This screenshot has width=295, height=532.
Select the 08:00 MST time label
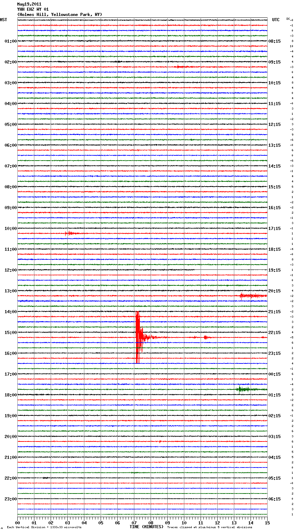pyautogui.click(x=11, y=187)
